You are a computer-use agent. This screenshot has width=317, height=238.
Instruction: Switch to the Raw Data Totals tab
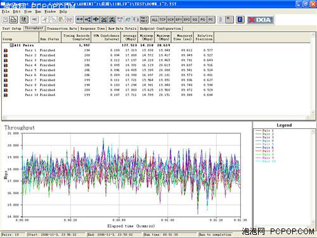[122, 29]
